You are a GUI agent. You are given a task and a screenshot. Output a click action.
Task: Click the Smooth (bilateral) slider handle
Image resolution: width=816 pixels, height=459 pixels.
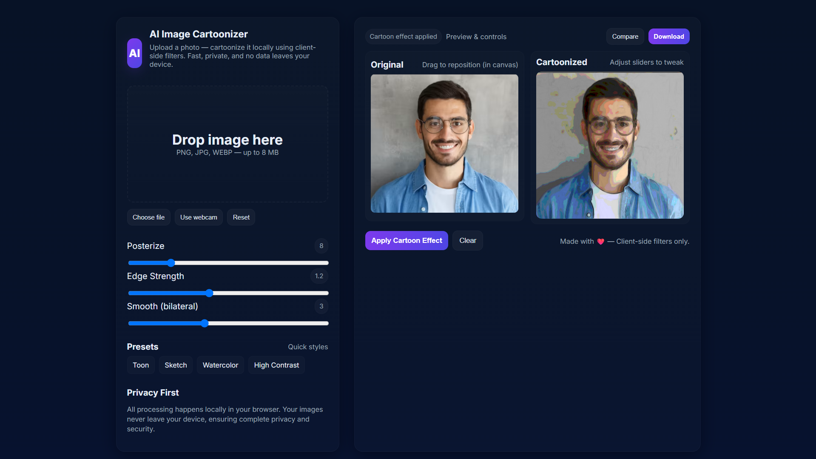(x=205, y=323)
